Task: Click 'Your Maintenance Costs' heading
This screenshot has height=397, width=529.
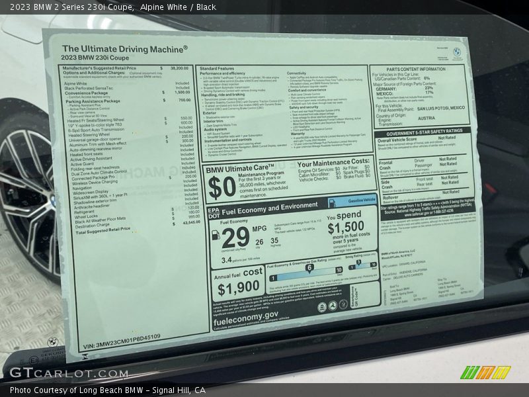Action: (x=333, y=163)
